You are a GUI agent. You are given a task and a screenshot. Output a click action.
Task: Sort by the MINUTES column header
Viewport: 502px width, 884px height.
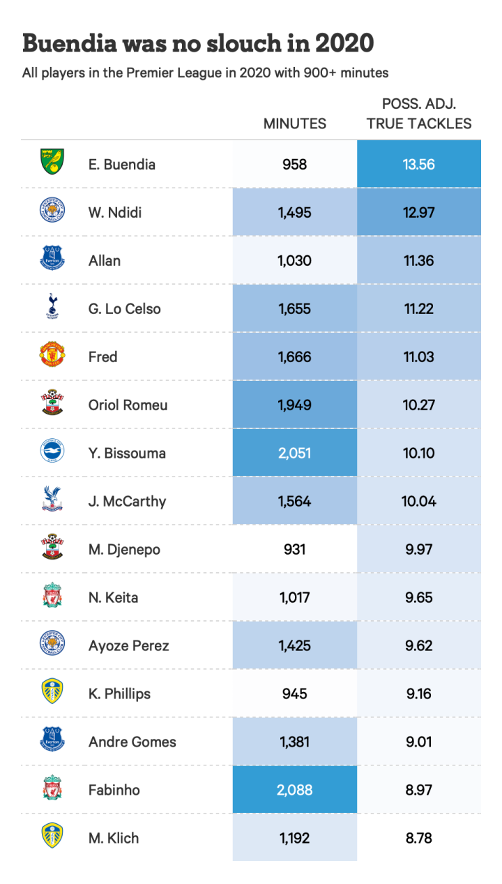coord(294,123)
